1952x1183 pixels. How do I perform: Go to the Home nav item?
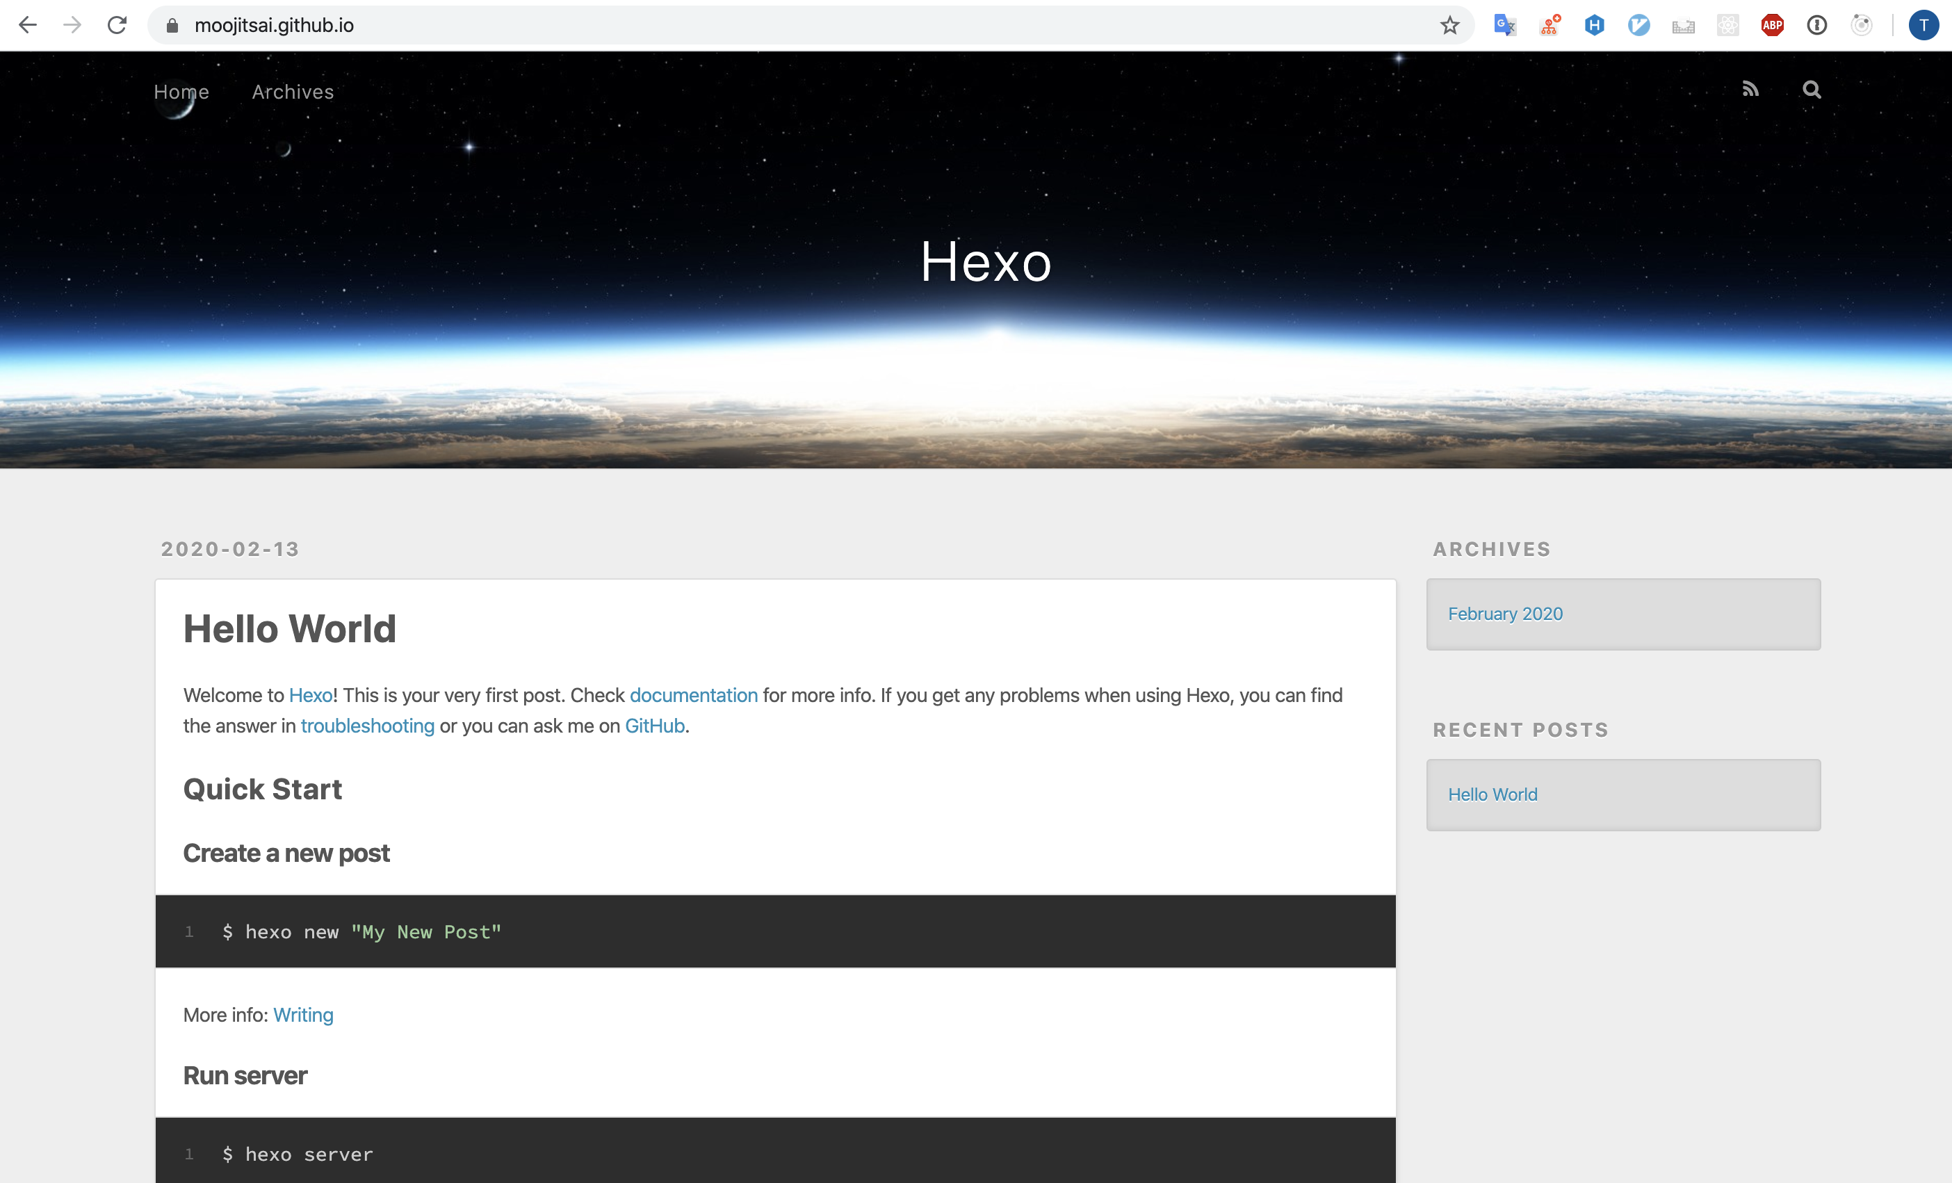click(181, 92)
